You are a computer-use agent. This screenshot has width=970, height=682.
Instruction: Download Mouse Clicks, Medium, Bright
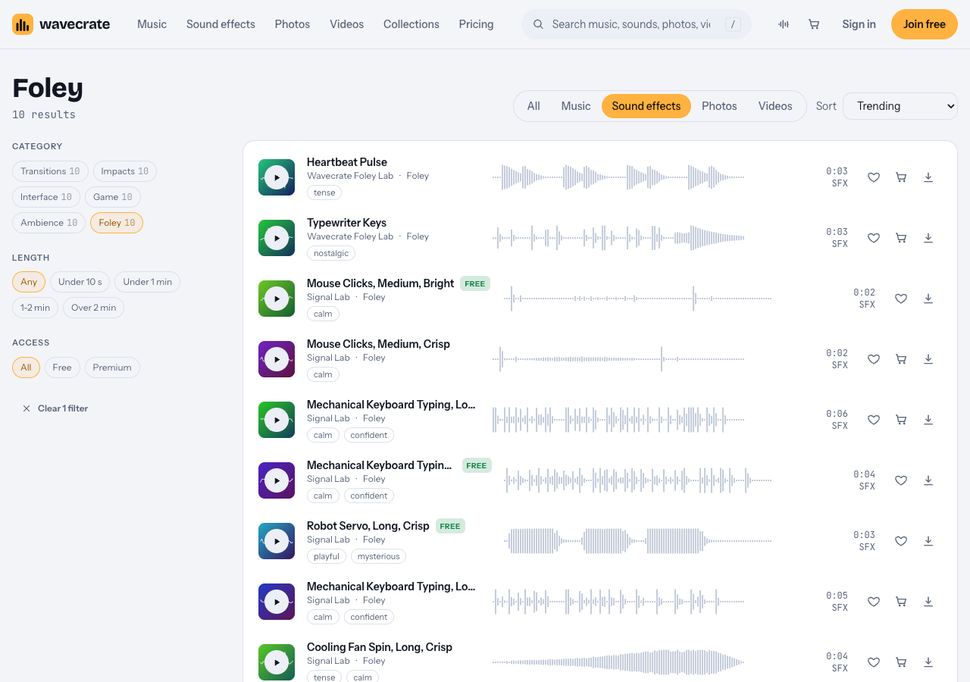point(928,299)
